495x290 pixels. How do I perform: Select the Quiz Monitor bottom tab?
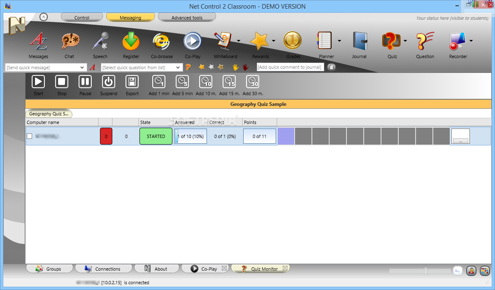pos(260,269)
